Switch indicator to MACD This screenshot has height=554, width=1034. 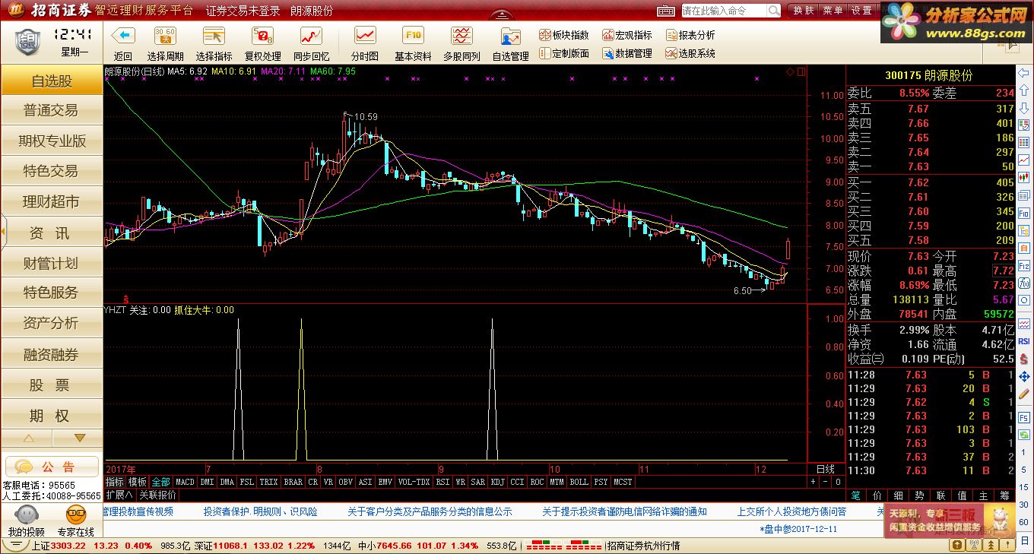pyautogui.click(x=185, y=482)
